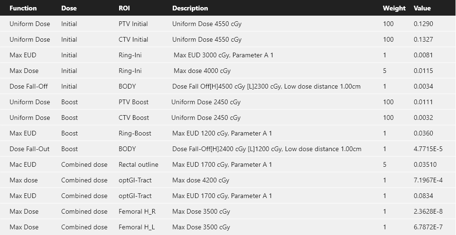Click the Description column header
Viewport: 456px width, 235px height.
click(190, 8)
